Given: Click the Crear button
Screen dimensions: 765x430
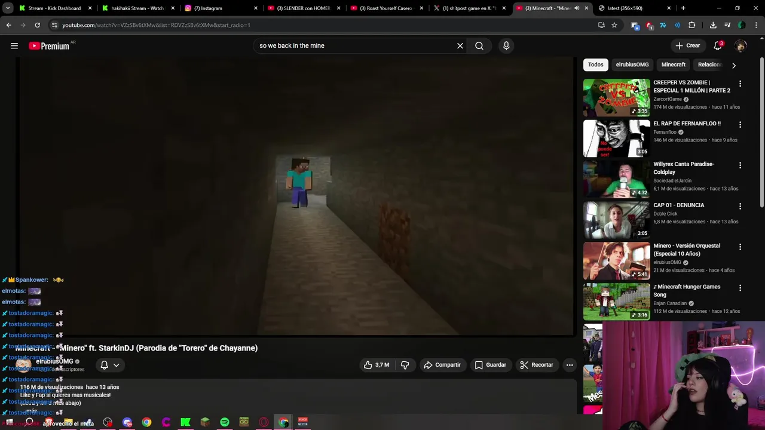Looking at the screenshot, I should point(687,46).
